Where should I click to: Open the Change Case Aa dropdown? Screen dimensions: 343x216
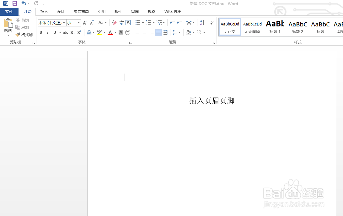coord(102,23)
